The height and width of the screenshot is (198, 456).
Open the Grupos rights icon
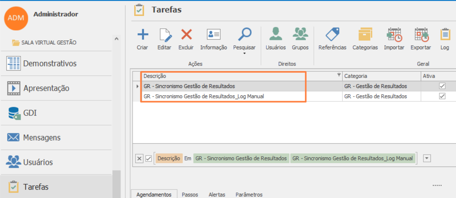tap(301, 35)
